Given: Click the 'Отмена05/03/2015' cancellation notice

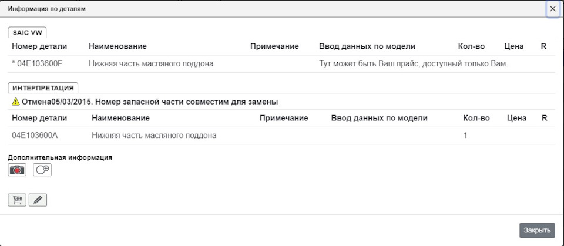Looking at the screenshot, I should pyautogui.click(x=150, y=102).
